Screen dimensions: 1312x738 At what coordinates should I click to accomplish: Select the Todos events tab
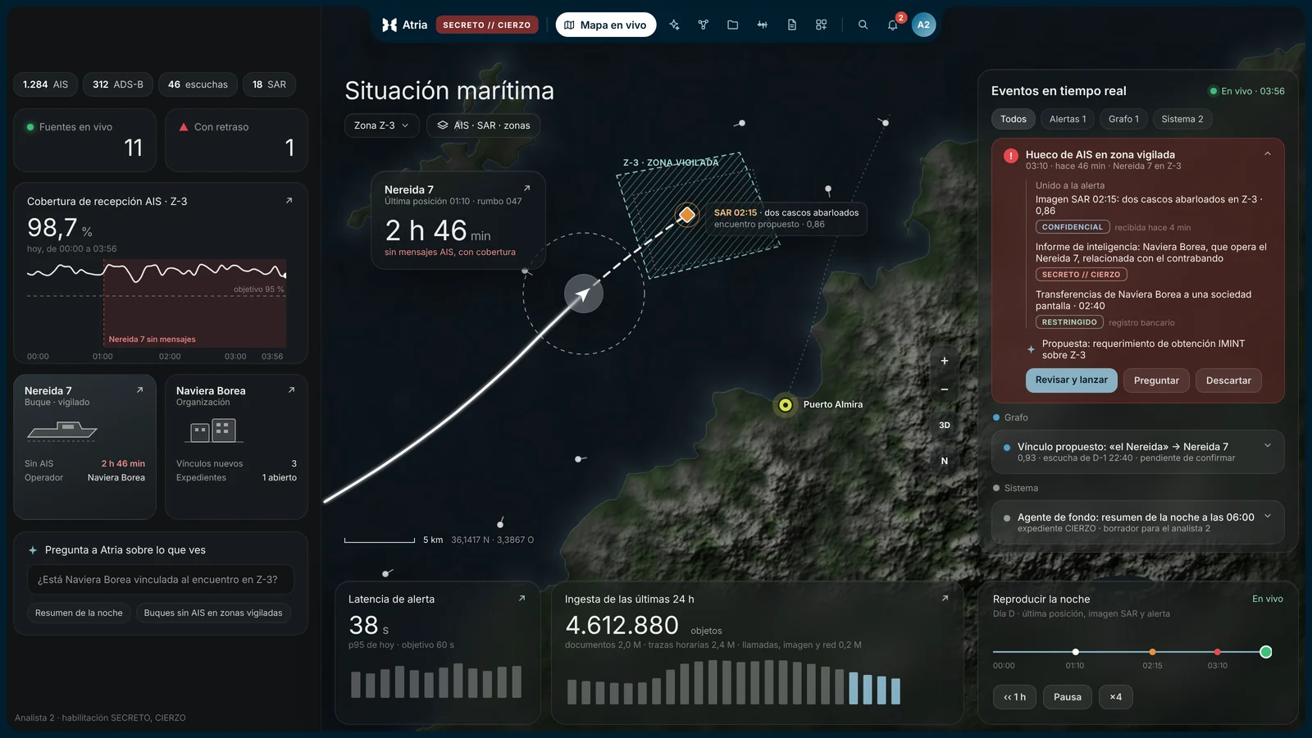(x=1014, y=119)
